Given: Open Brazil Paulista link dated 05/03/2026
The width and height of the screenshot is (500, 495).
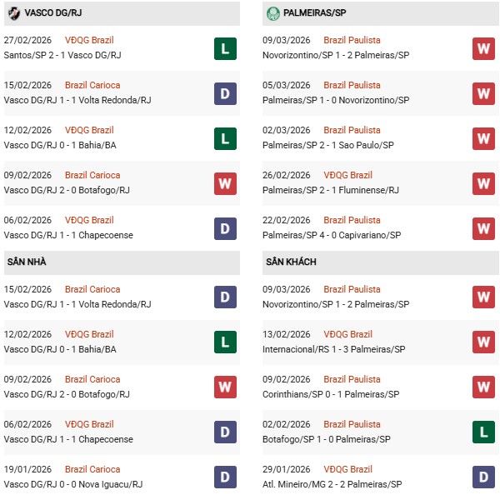Looking at the screenshot, I should pos(352,85).
